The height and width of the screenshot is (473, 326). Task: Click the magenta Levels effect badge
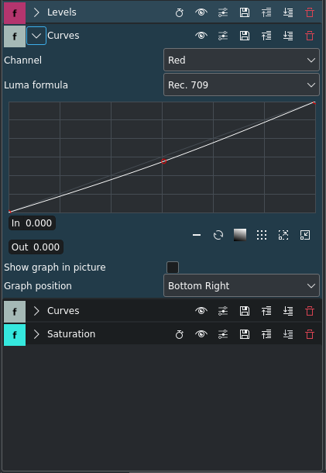point(15,13)
